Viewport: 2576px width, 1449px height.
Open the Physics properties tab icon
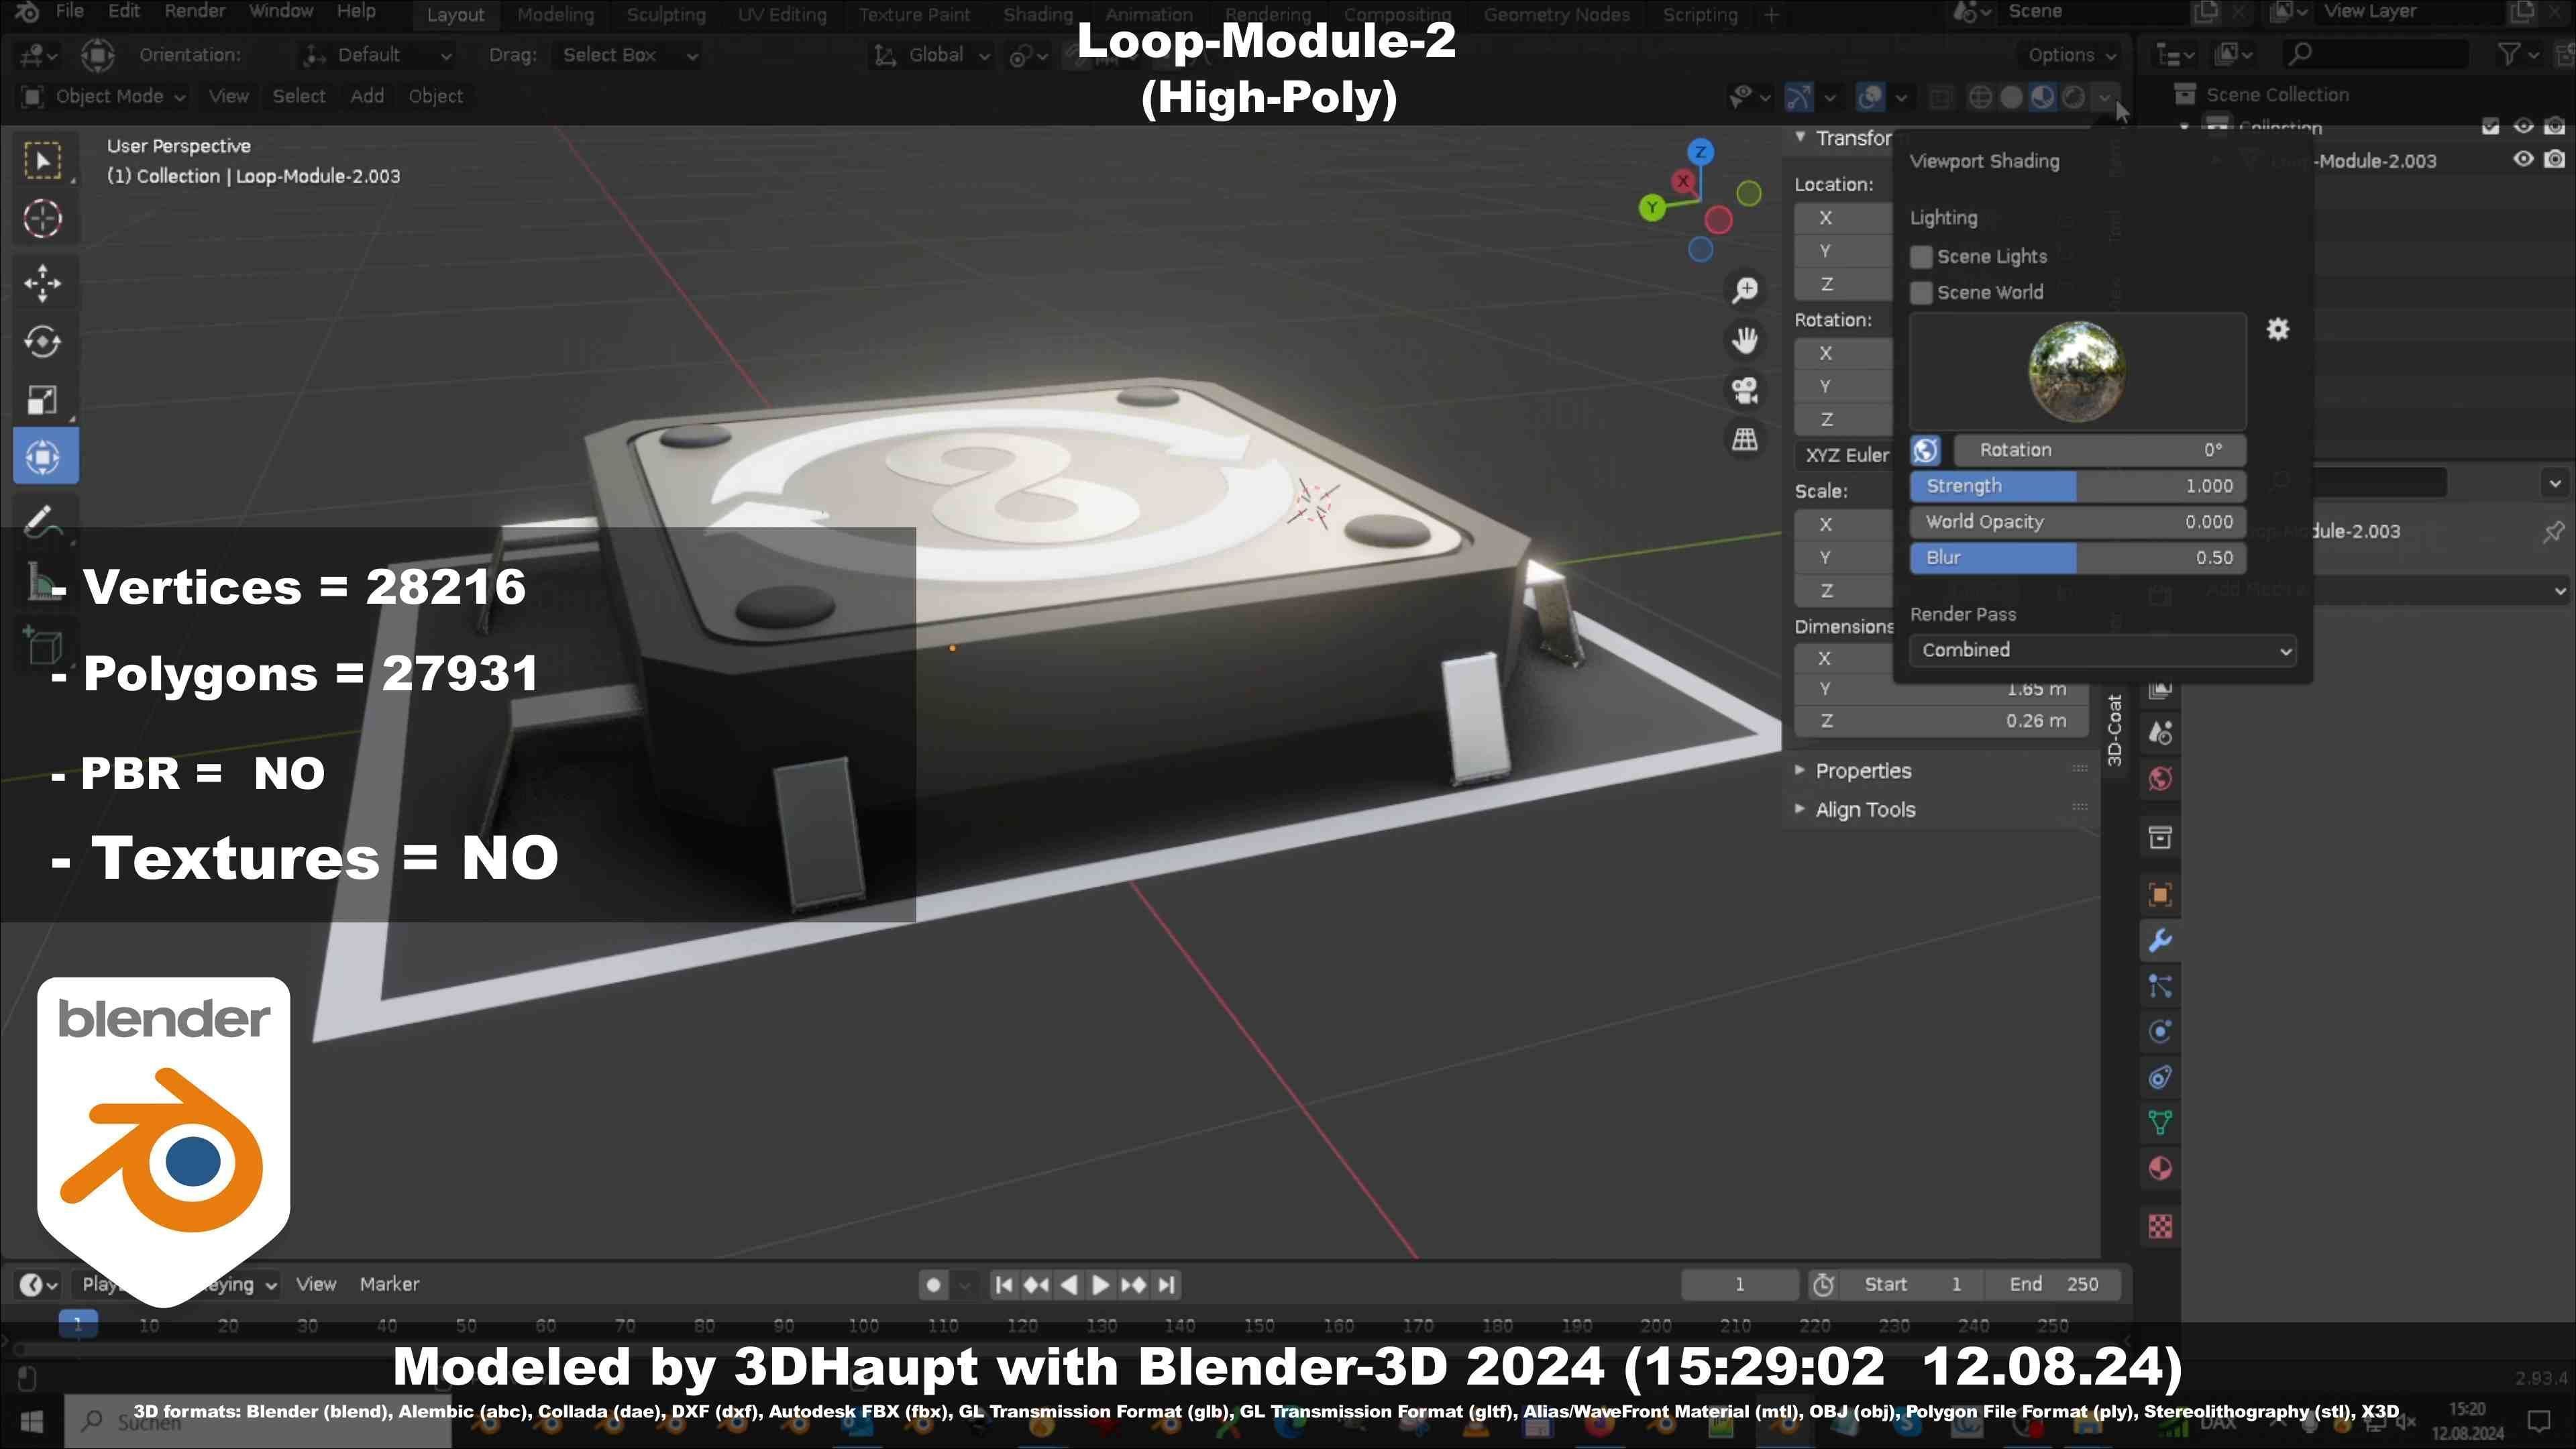tap(2160, 1032)
